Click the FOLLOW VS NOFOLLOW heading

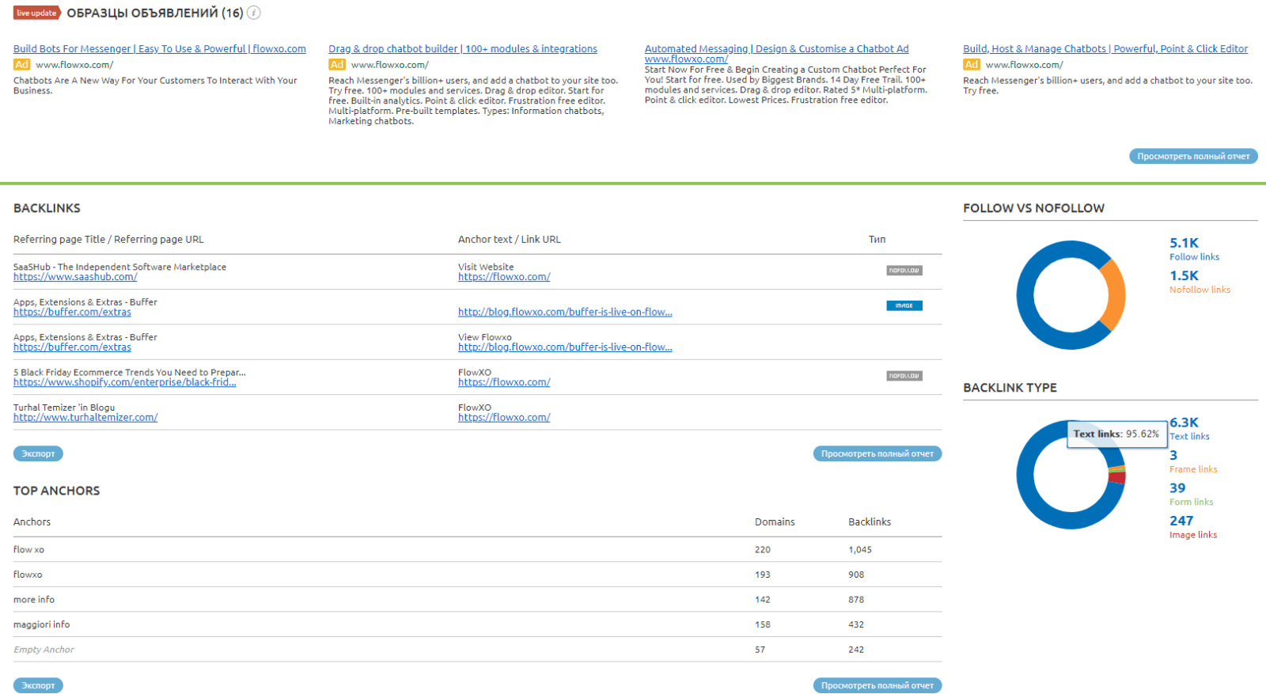[x=1033, y=208]
